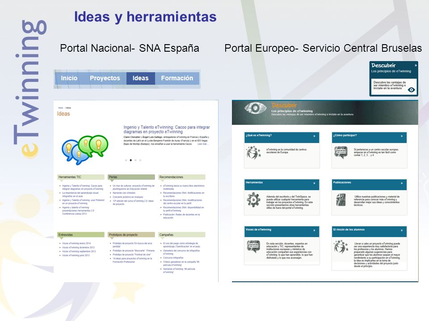Expand the Publicaciones card double-arrow

tap(402, 183)
